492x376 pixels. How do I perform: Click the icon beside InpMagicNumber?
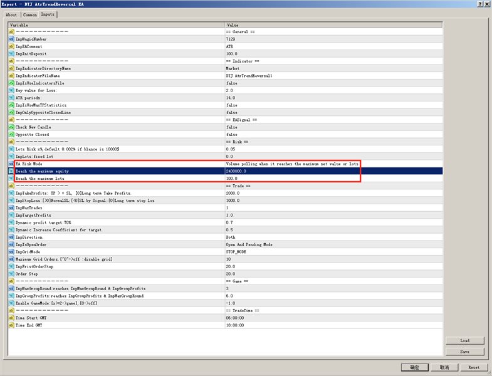click(11, 39)
